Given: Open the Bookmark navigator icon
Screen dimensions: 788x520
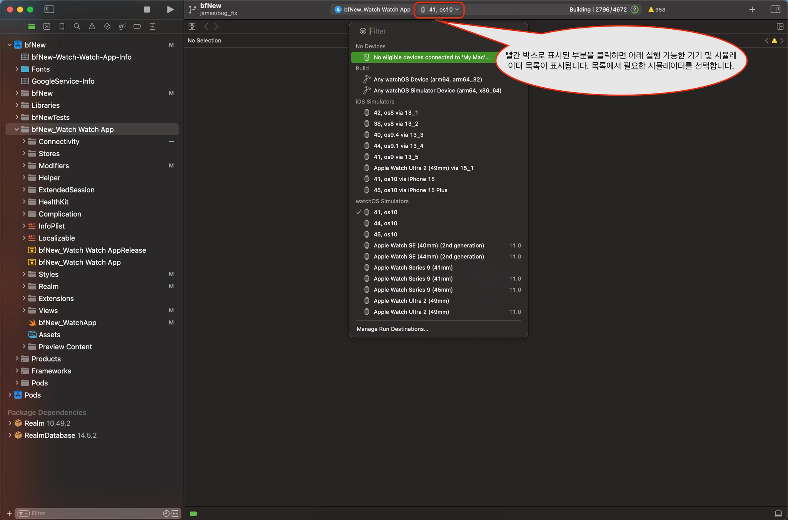Looking at the screenshot, I should (x=62, y=27).
